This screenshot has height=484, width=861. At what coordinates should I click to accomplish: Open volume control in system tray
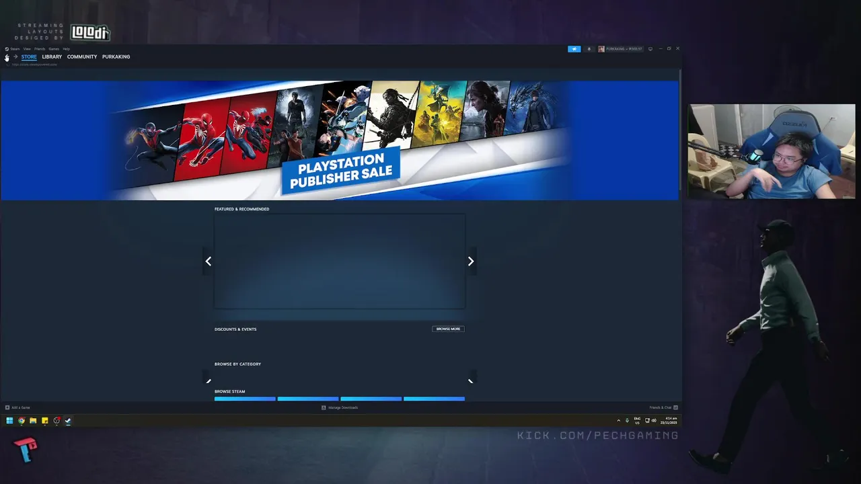pyautogui.click(x=654, y=421)
